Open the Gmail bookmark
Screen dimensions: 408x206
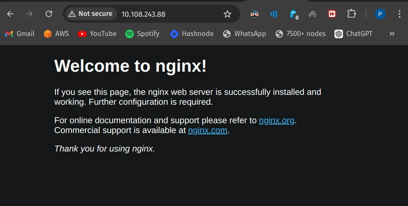20,34
